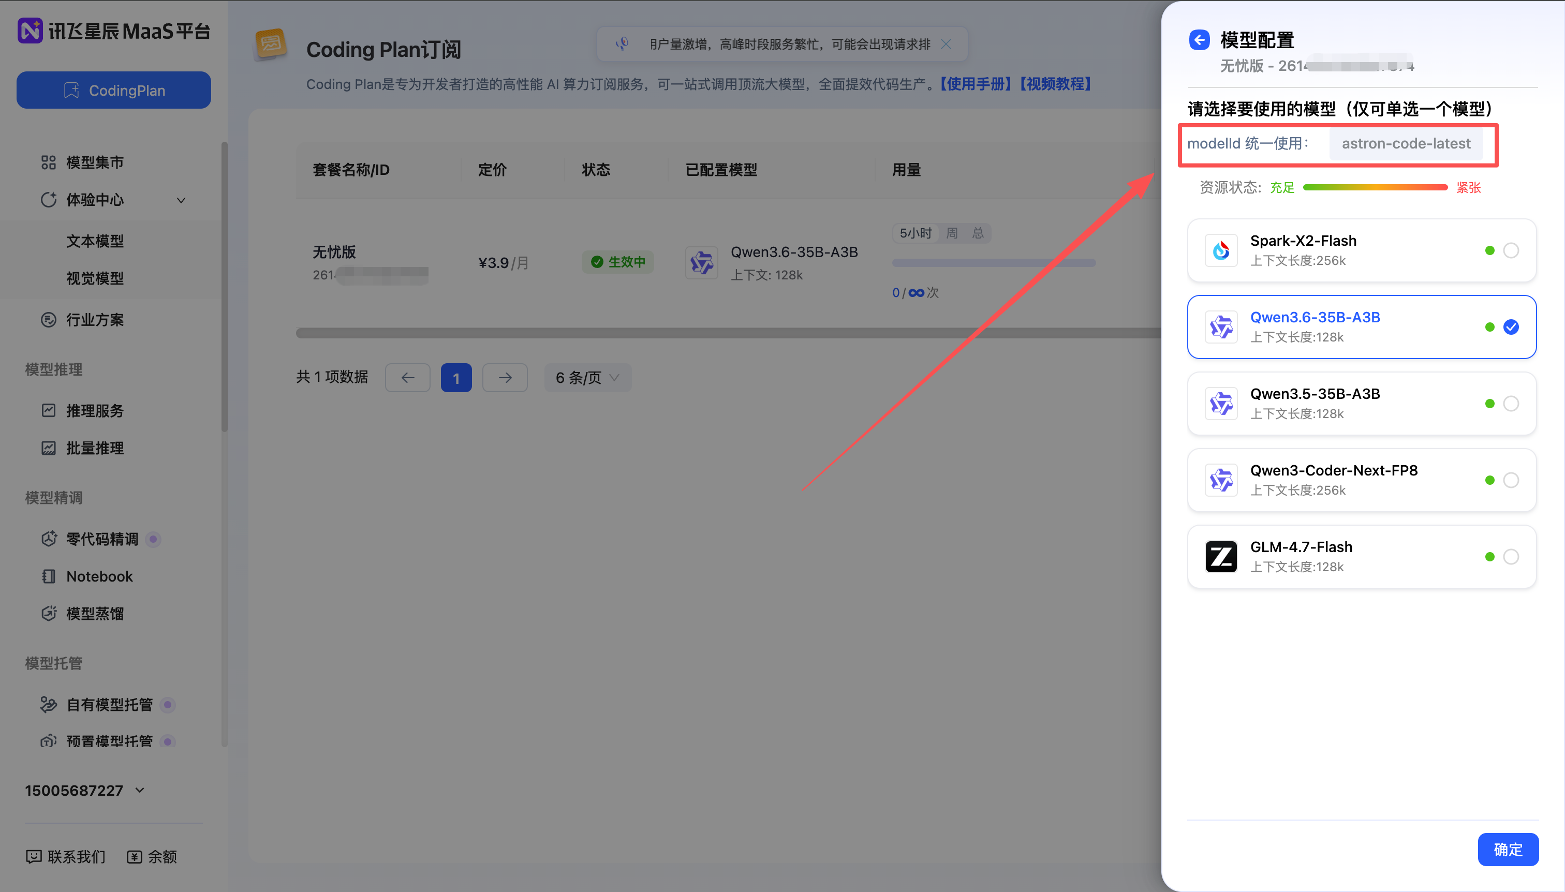This screenshot has height=892, width=1565.
Task: Click the 模型蒸馏 sidebar icon
Action: [49, 613]
